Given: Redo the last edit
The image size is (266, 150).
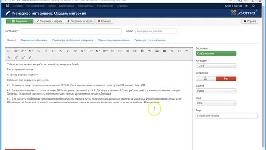Looking at the screenshot, I should coord(179,51).
